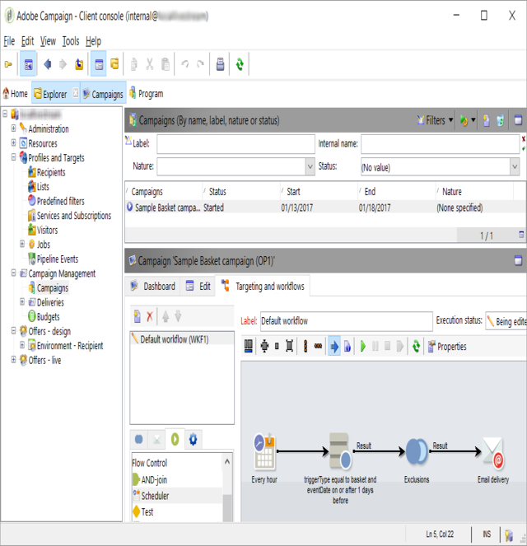Switch to the Dashboard tab
Viewport: 527px width, 546px height.
click(x=153, y=287)
